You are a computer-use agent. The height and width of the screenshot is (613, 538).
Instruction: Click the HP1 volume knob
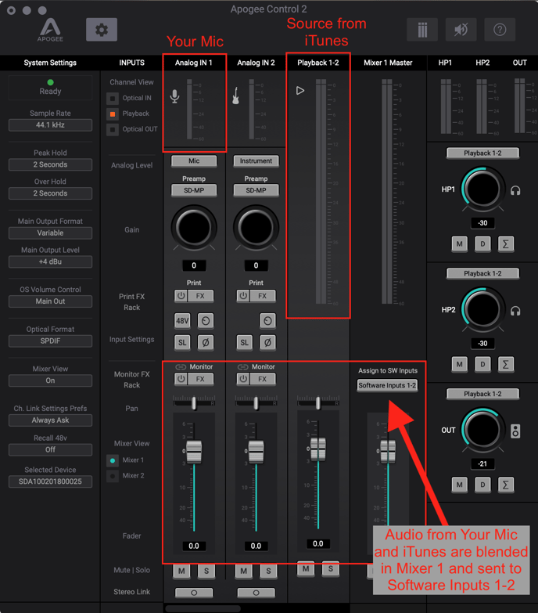click(482, 189)
